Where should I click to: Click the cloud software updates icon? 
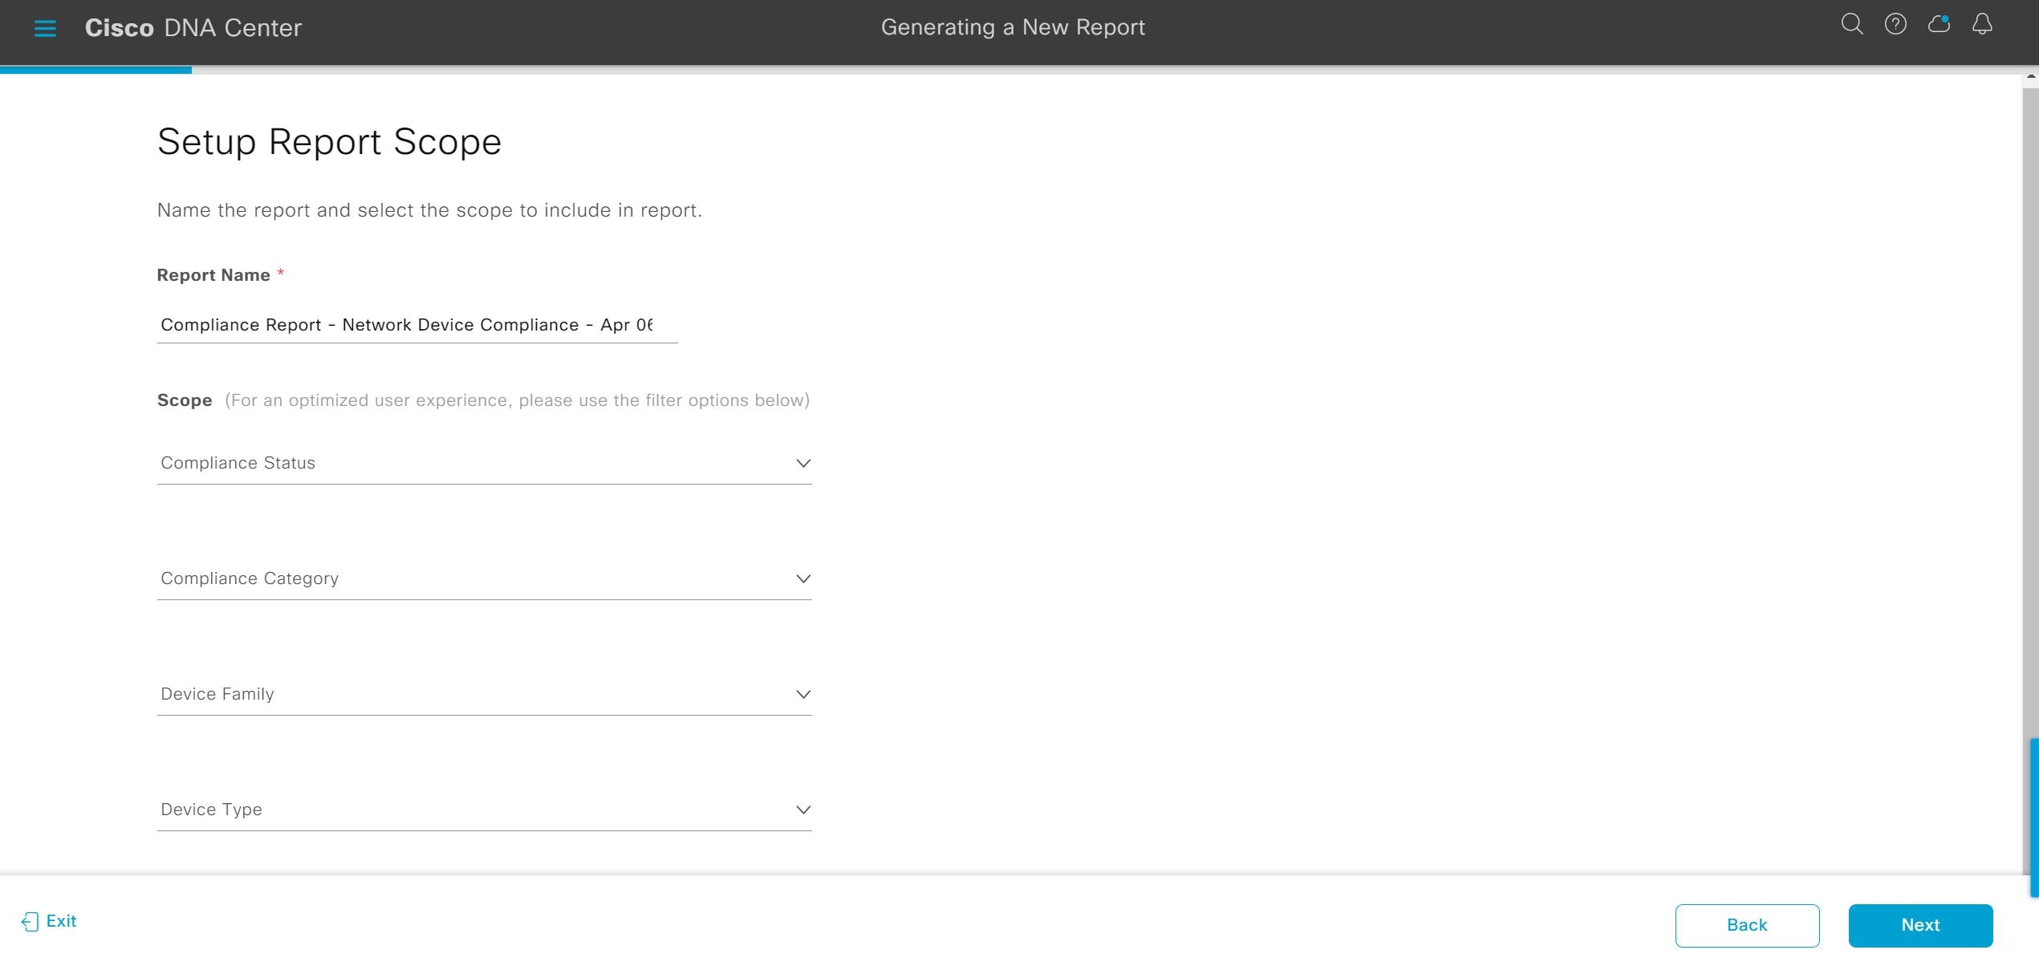click(1939, 25)
